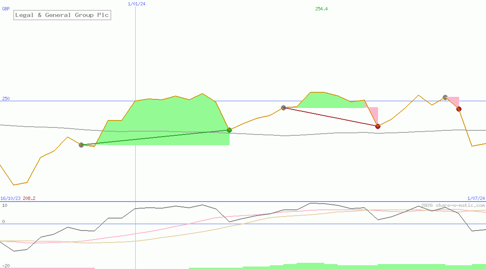Click the 10 indicator axis label

coord(5,205)
